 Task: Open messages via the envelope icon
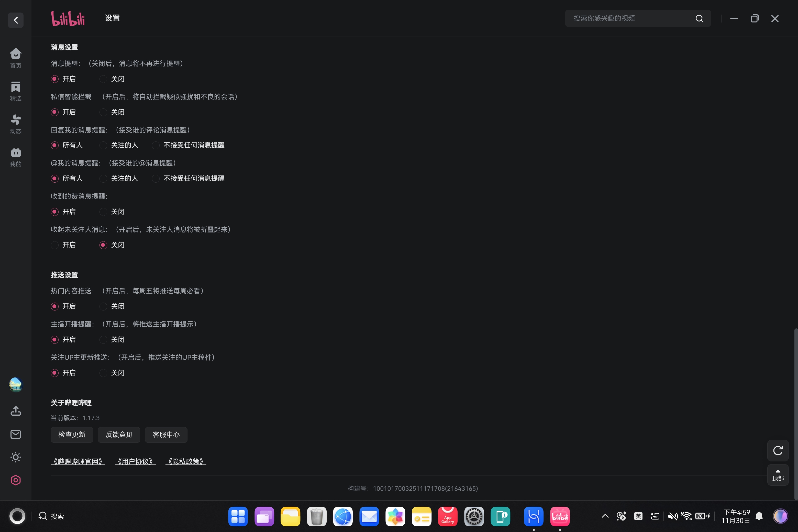(16, 434)
